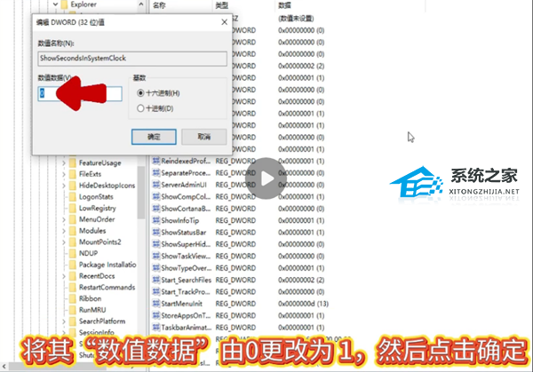This screenshot has height=372, width=533.
Task: Click the ShowCompCol... value icon
Action: point(156,196)
